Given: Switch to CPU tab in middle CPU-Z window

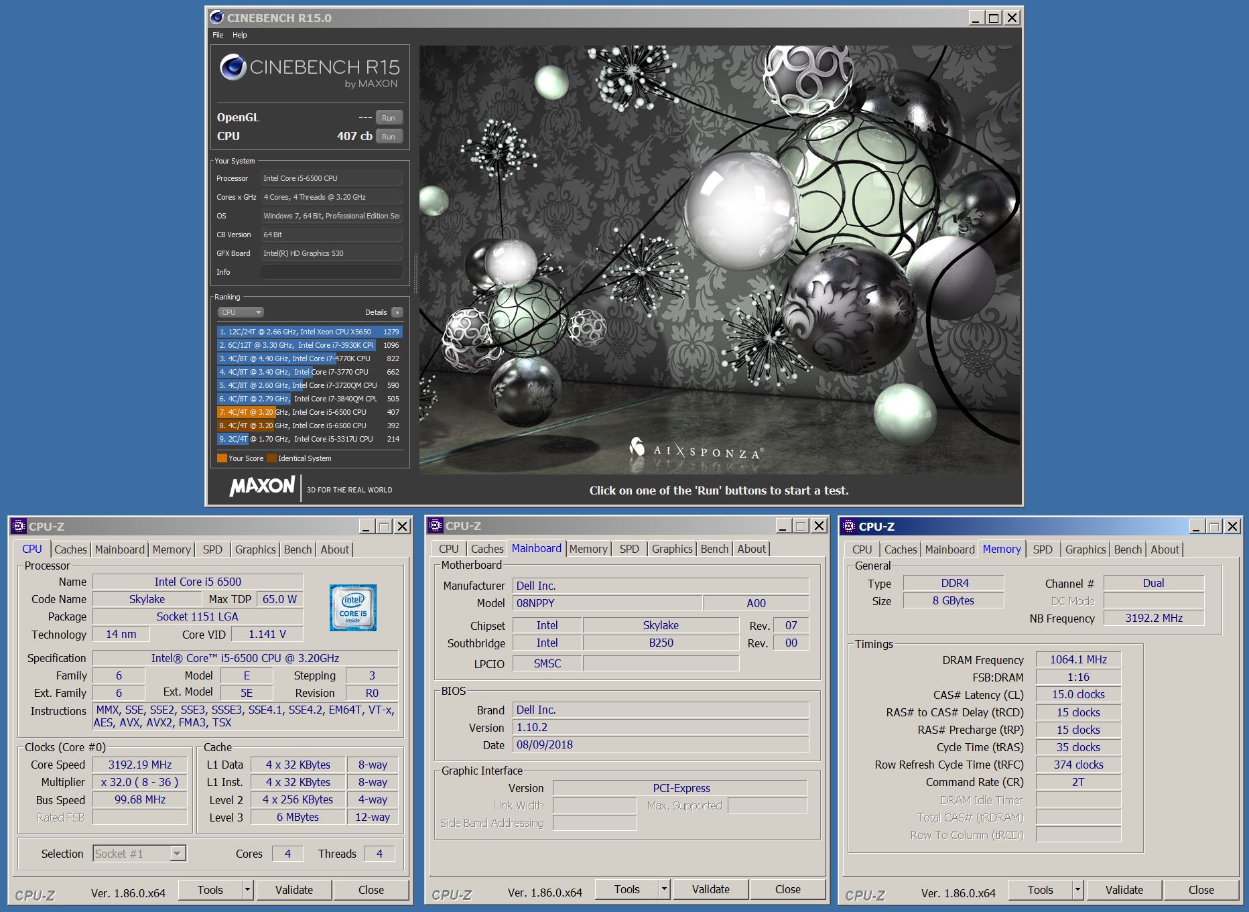Looking at the screenshot, I should [x=448, y=549].
